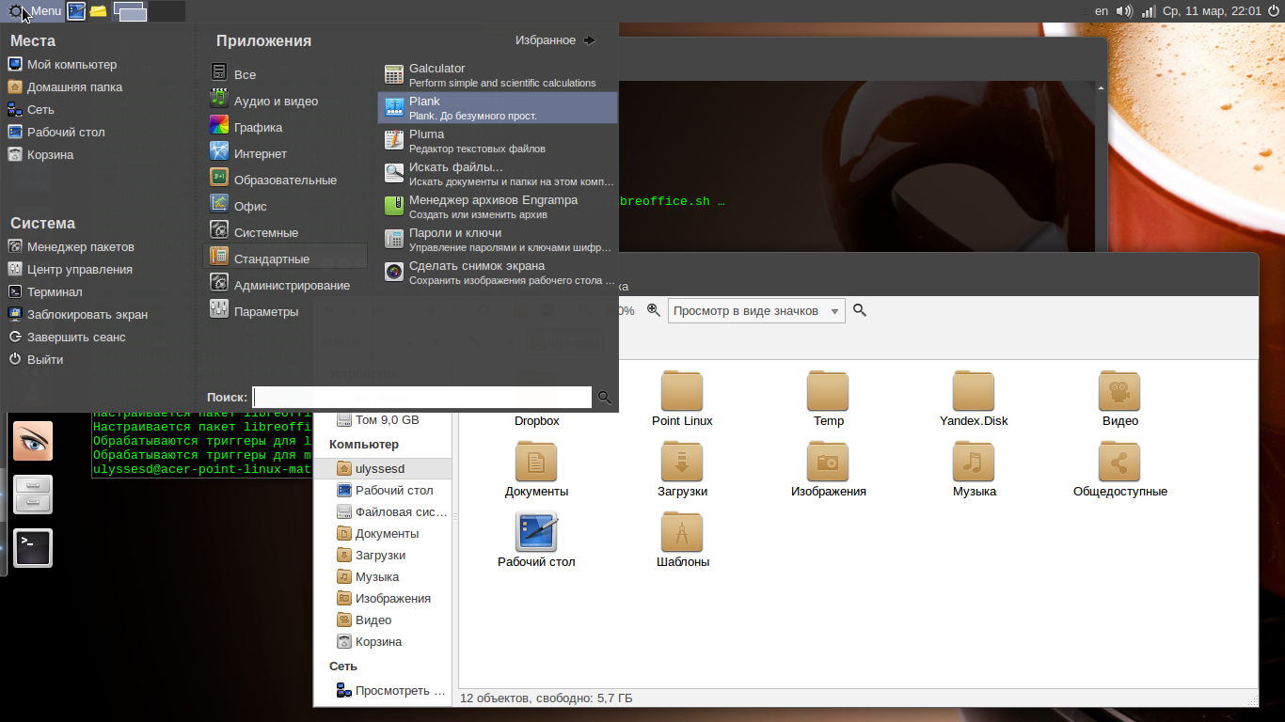1285x722 pixels.
Task: Select the Рабочий стол item in icon view
Action: [536, 540]
